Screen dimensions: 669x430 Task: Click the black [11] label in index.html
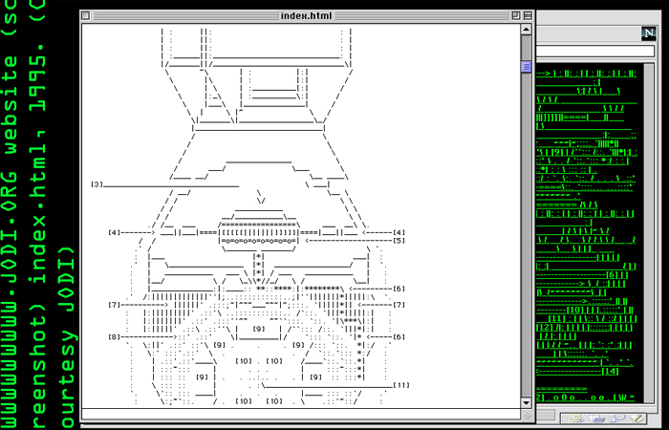[x=401, y=385]
